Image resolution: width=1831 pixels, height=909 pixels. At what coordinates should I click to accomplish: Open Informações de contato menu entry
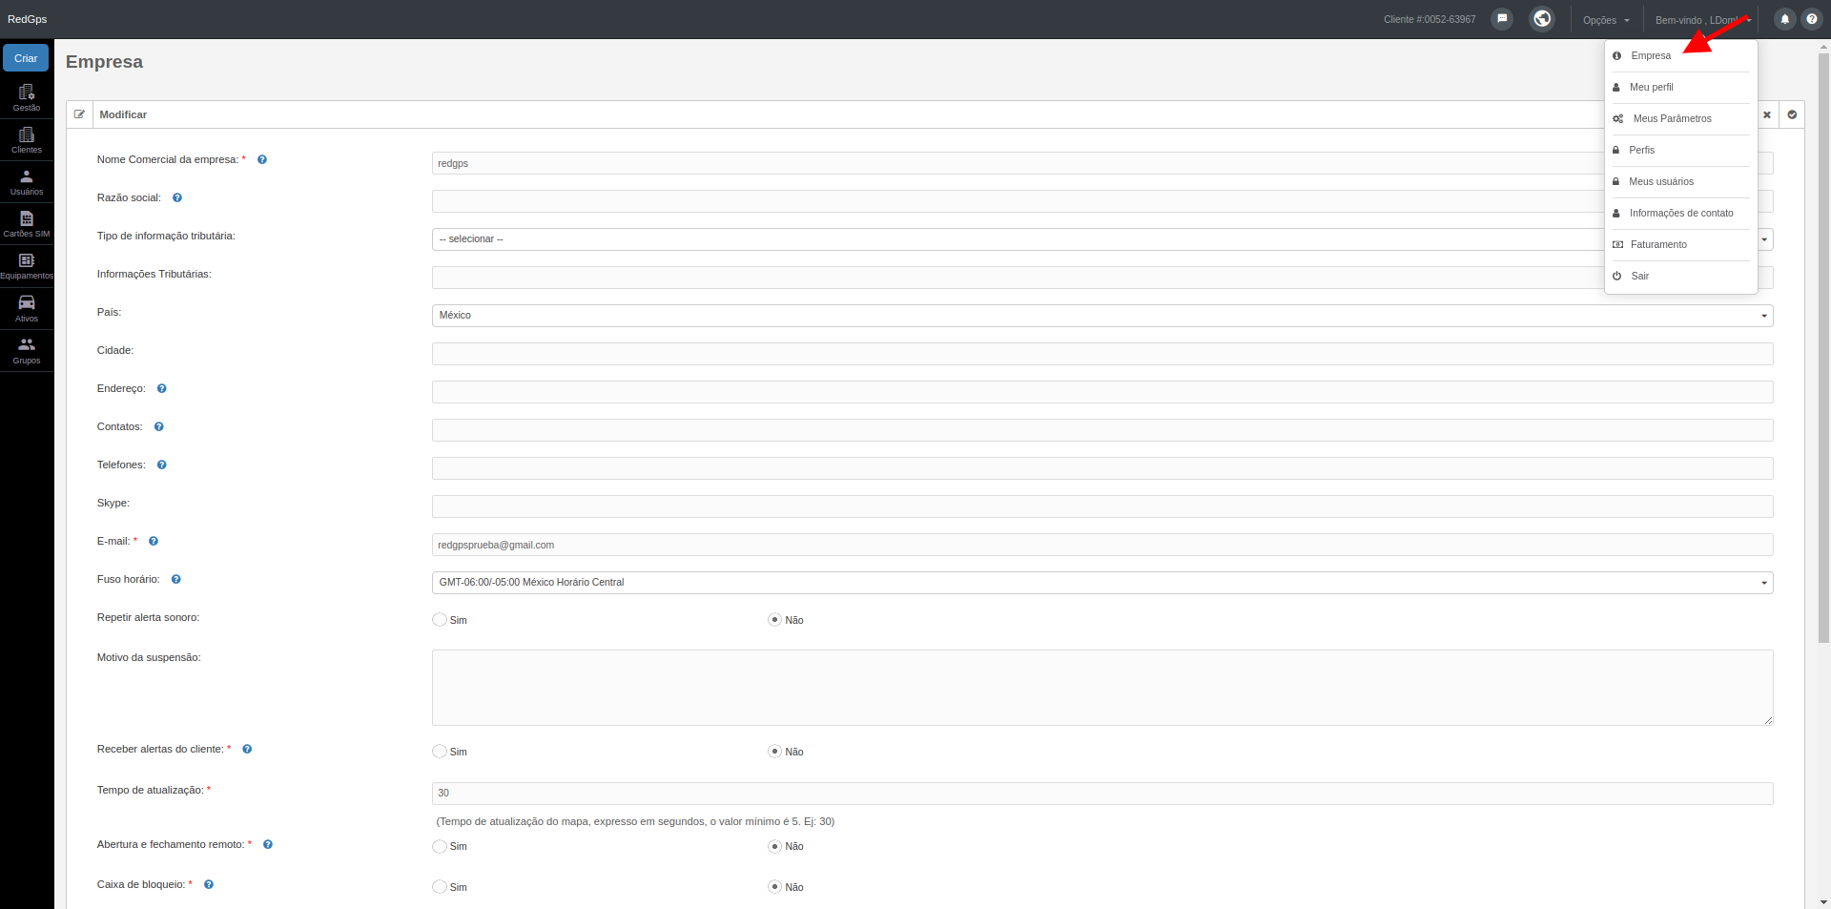click(x=1681, y=214)
